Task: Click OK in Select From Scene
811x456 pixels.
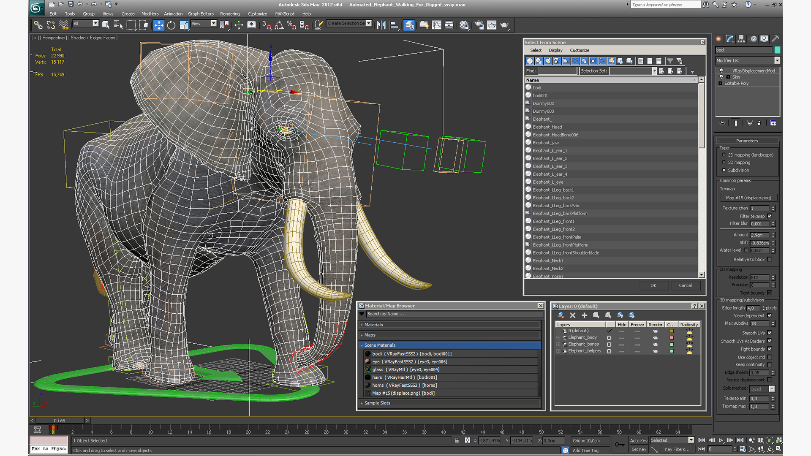Action: 653,285
